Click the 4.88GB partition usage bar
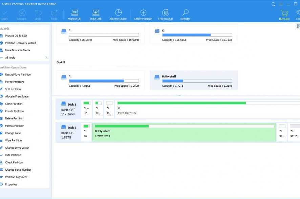 tap(104, 81)
